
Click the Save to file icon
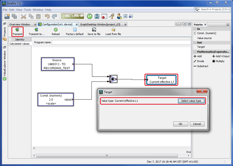click(x=94, y=30)
